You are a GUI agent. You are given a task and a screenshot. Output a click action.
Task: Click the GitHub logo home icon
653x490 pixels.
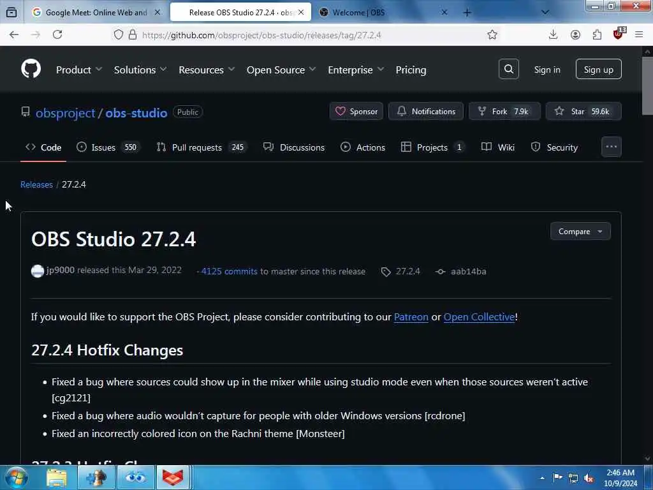tap(31, 69)
